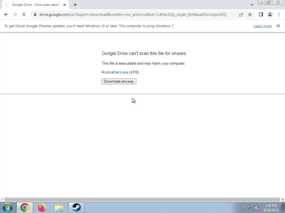Minimize the Chrome window
Screen dimensions: 285x213
click(x=262, y=2)
